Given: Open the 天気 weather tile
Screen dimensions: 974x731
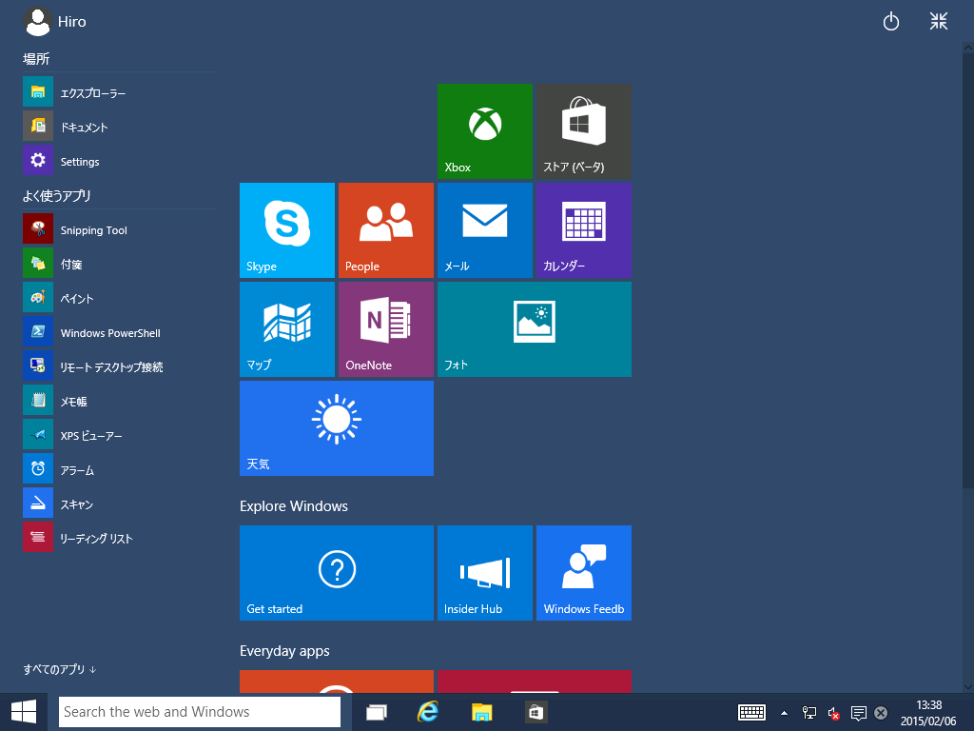Looking at the screenshot, I should 337,428.
